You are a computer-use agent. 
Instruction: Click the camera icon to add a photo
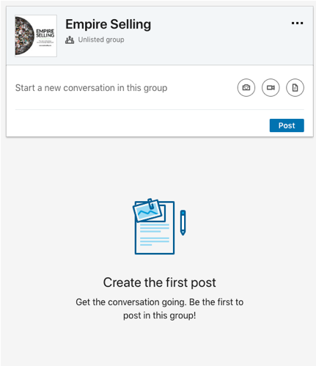(246, 87)
